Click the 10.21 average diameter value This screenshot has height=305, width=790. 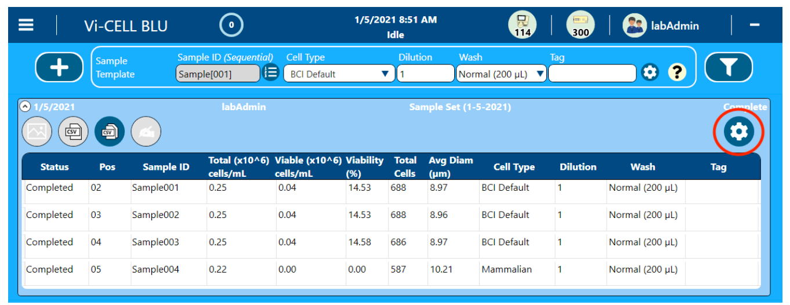441,270
